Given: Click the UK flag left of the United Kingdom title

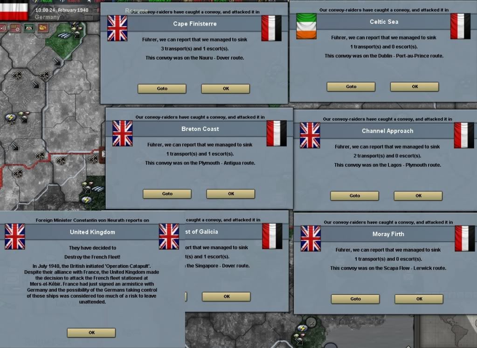Looking at the screenshot, I should point(15,237).
